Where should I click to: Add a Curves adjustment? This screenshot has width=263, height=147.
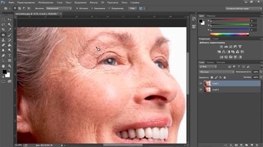[x=231, y=47]
